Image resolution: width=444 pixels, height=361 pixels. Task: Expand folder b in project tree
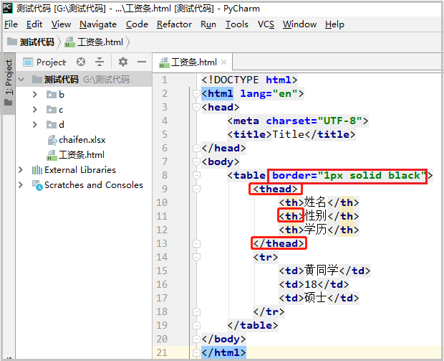coord(35,95)
